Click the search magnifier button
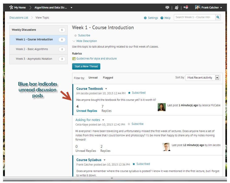This screenshot has width=230, height=183. (x=218, y=17)
